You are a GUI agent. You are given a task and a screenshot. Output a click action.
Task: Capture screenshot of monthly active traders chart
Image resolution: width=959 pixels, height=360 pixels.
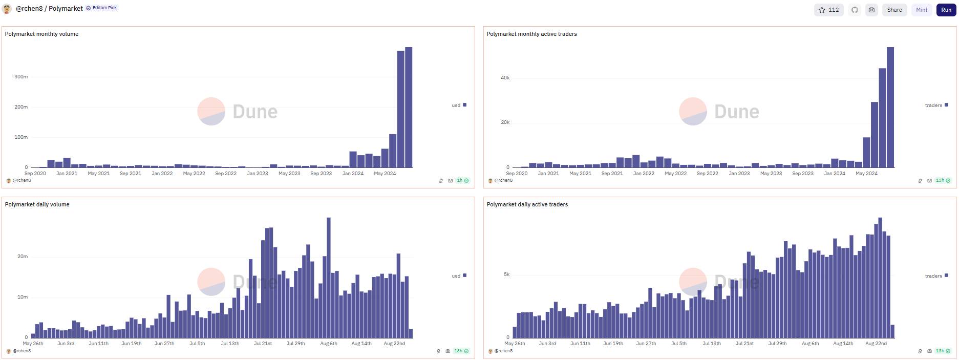click(x=929, y=181)
